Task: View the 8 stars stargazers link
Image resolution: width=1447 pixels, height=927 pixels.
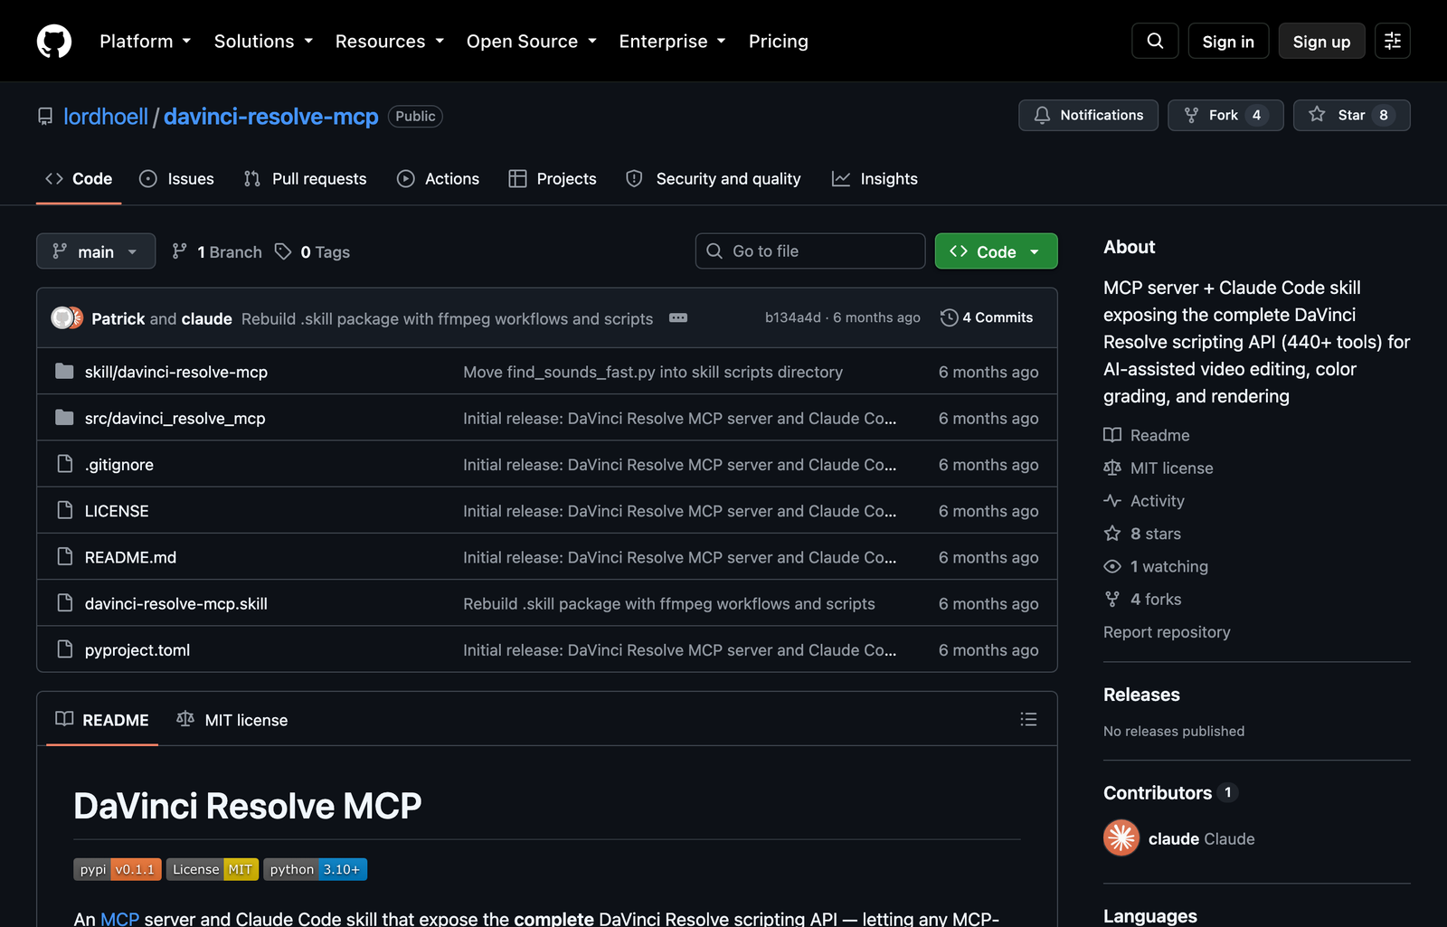Action: (1142, 534)
